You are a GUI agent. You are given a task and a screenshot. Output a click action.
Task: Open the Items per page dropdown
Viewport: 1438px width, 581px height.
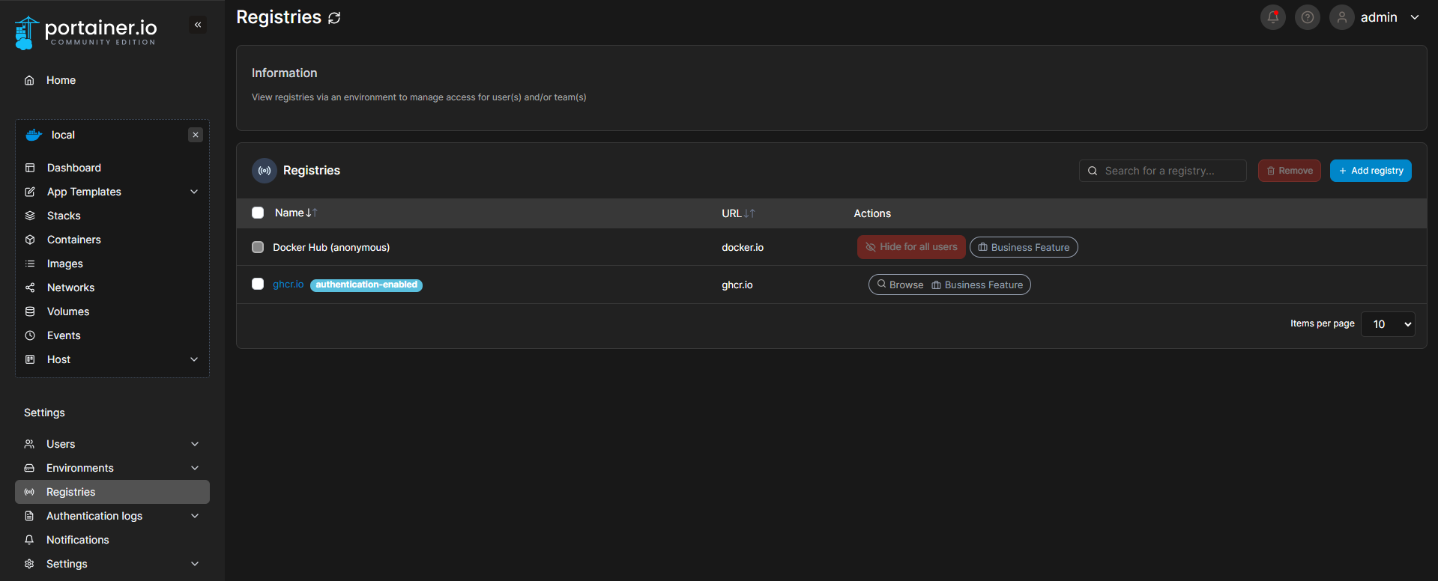click(x=1387, y=324)
